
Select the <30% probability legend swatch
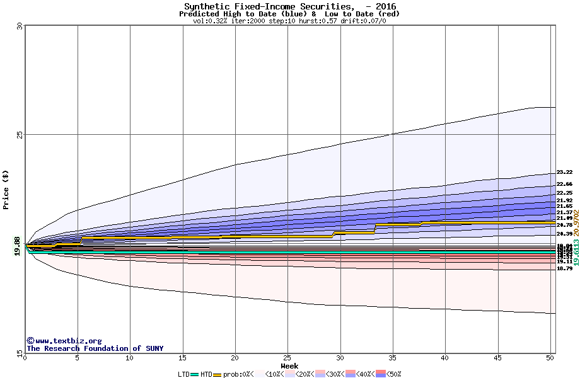(x=320, y=374)
